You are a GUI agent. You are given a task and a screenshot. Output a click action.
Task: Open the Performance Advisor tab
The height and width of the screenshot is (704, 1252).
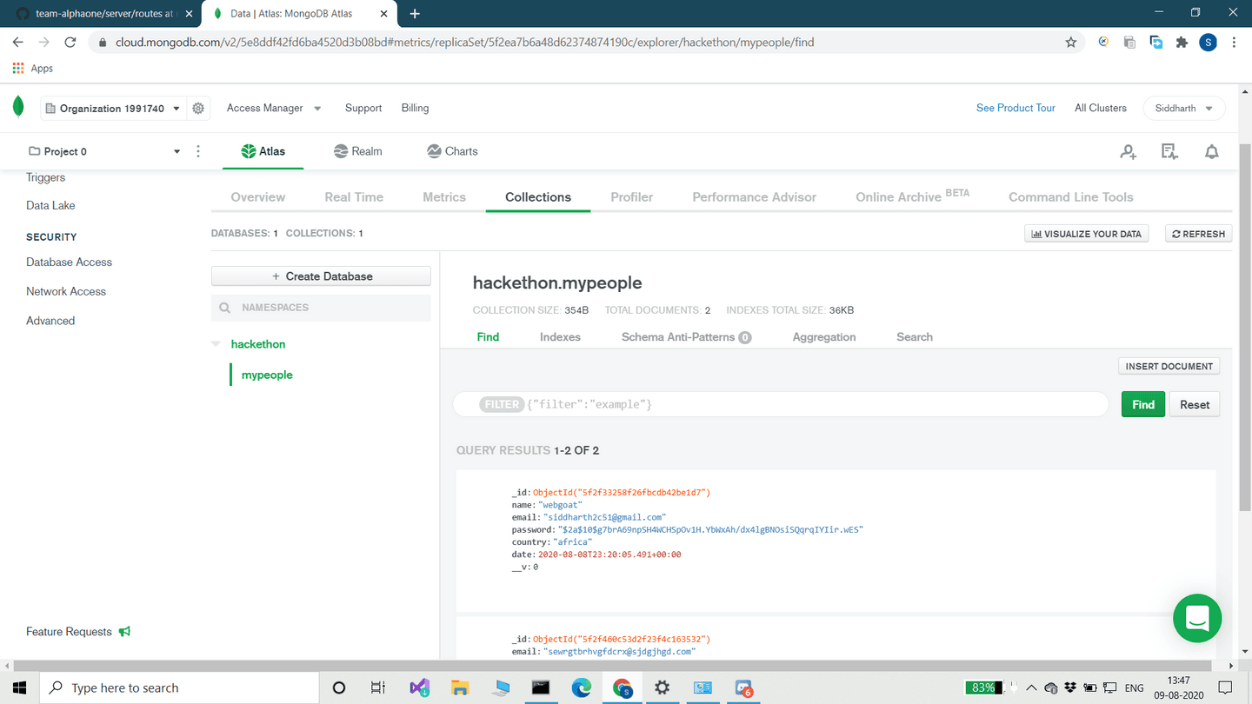coord(754,197)
